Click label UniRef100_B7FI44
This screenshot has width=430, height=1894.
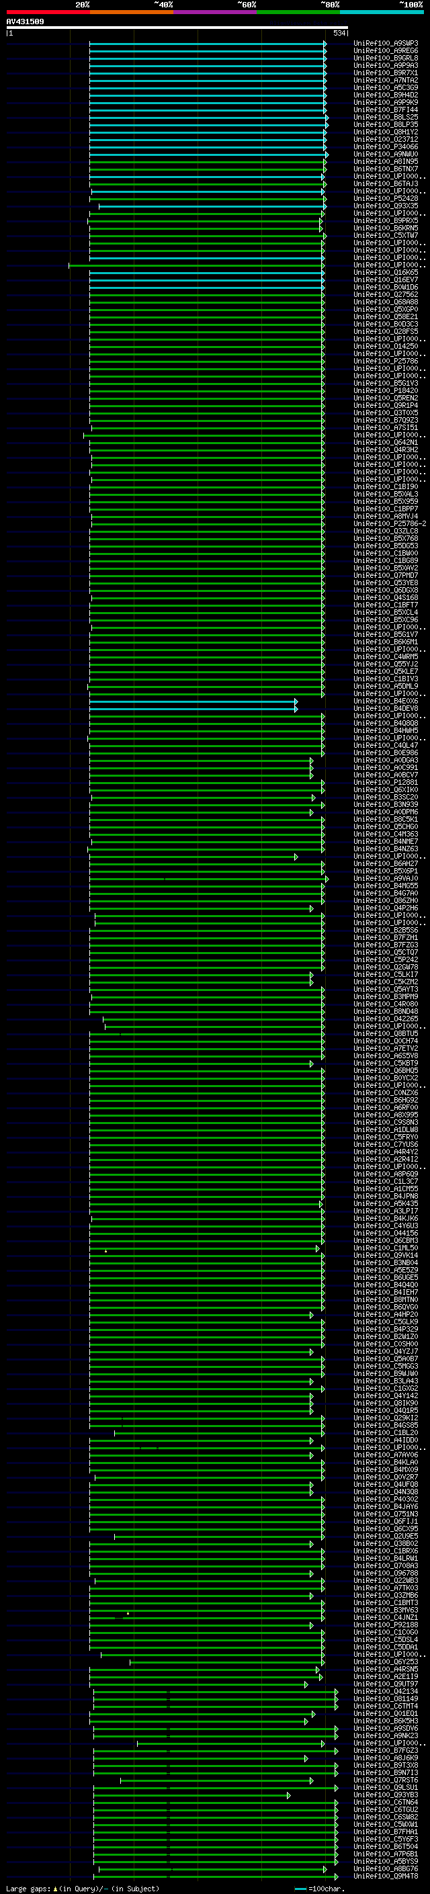click(x=386, y=110)
